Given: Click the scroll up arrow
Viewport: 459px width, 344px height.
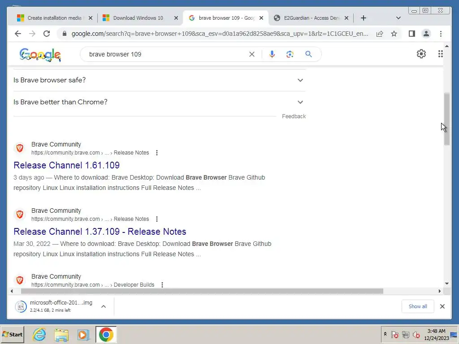Looking at the screenshot, I should (447, 46).
